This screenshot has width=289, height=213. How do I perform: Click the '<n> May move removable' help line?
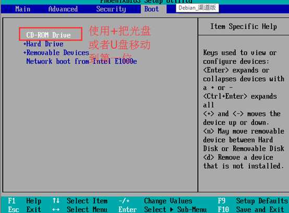tap(244, 131)
